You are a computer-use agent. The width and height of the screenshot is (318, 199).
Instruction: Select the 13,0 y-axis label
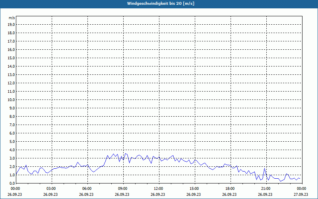(11, 74)
